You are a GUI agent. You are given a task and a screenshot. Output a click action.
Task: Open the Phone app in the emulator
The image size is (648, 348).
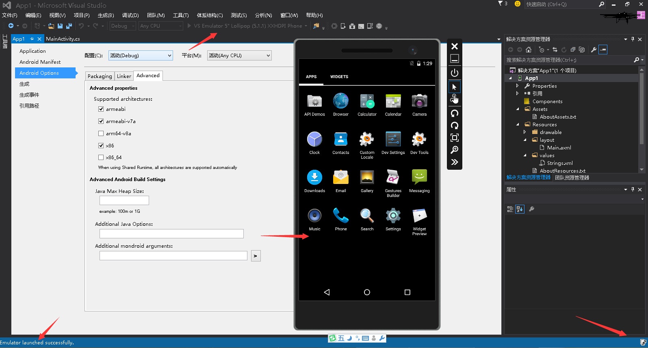pos(341,219)
